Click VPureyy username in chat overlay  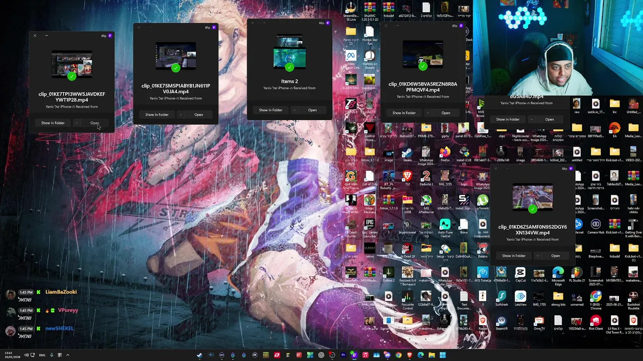[68, 310]
